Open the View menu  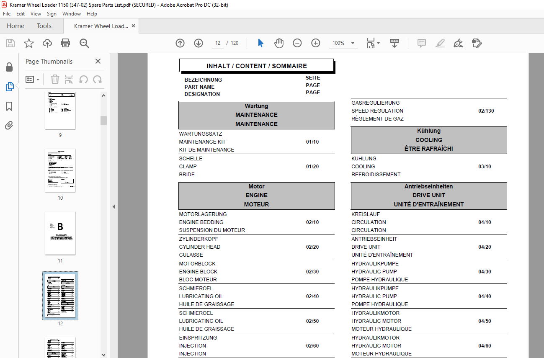tap(36, 14)
